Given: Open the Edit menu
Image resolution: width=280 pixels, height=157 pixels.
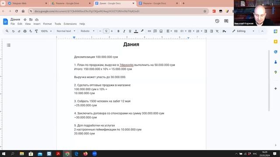Looking at the screenshot, I should tap(20, 24).
